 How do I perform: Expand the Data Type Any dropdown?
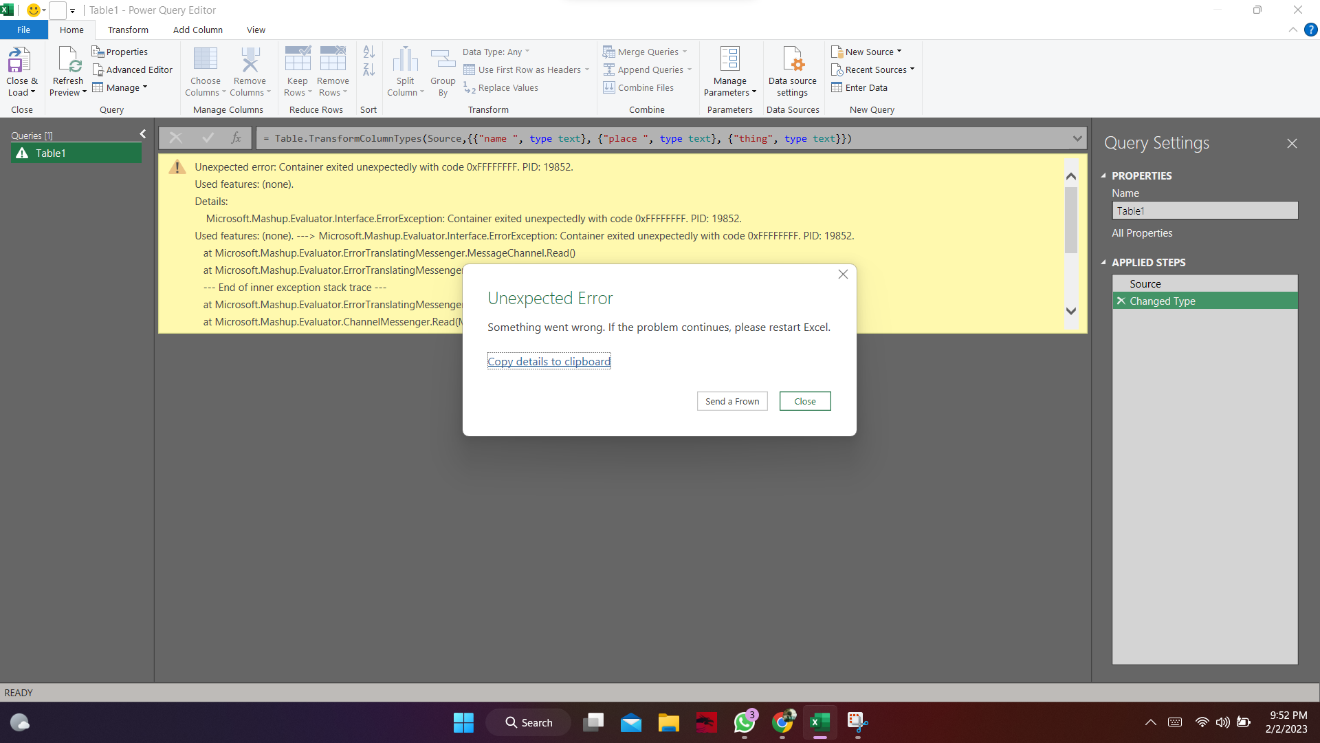[x=526, y=52]
